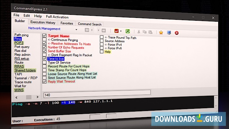This screenshot has height=129, width=229.
Task: Toggle Number Of Echo Requests checkbox
Action: tap(44, 47)
